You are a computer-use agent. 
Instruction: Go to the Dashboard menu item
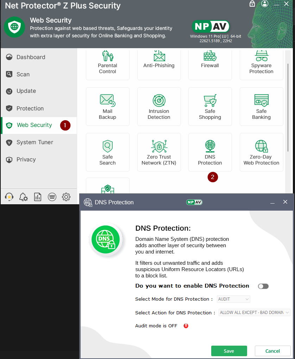[31, 57]
